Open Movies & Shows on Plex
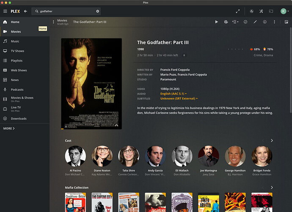This screenshot has height=212, width=292. (25, 99)
